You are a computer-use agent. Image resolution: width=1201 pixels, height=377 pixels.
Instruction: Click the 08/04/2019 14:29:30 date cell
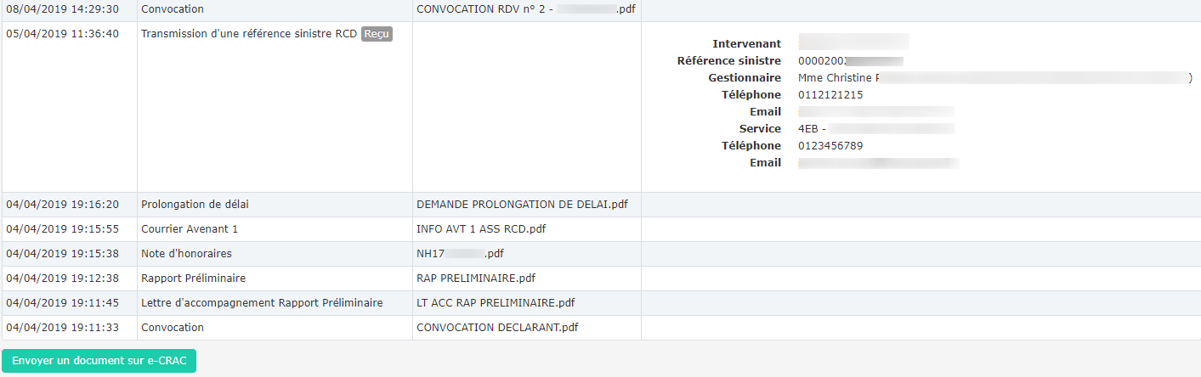pyautogui.click(x=62, y=9)
